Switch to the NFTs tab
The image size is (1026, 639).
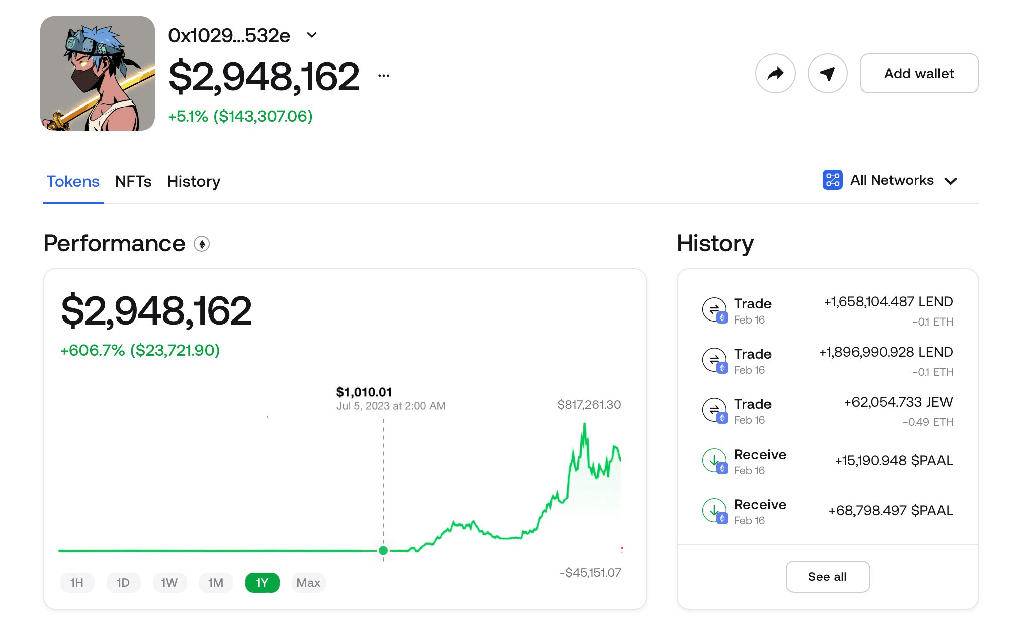(133, 181)
